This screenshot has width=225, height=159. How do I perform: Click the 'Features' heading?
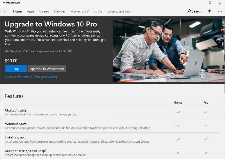pos(14,96)
